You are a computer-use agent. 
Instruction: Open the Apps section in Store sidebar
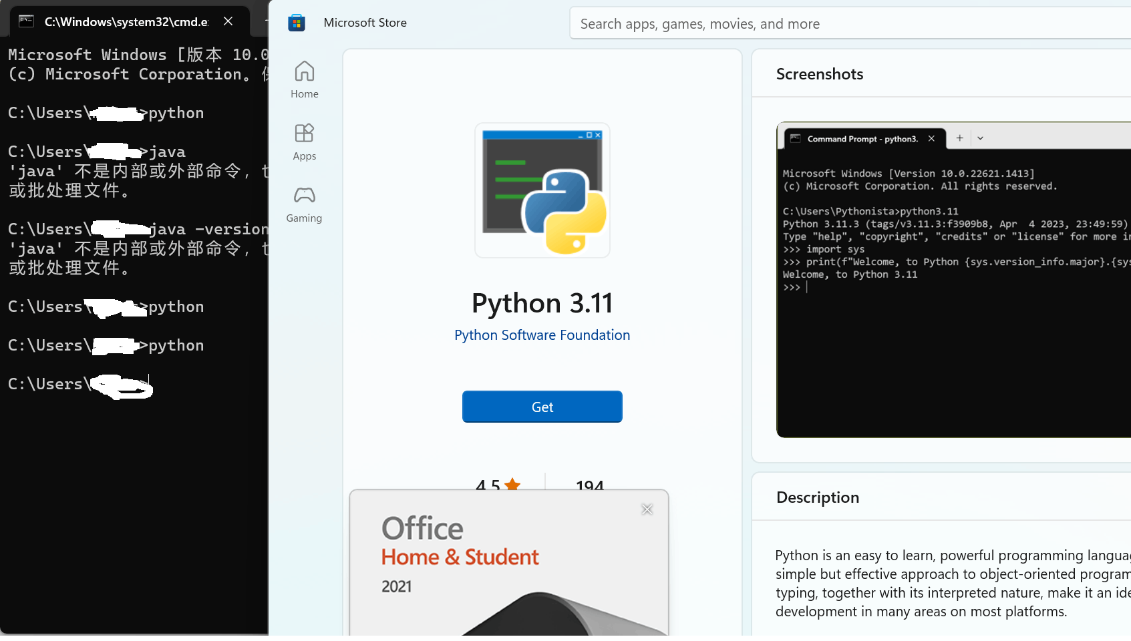click(x=305, y=142)
